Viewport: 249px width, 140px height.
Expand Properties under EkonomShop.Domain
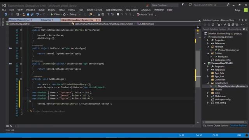click(208, 40)
